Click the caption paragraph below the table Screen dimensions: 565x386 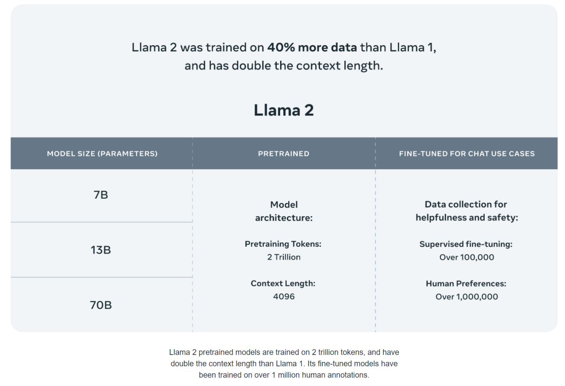[x=284, y=364]
